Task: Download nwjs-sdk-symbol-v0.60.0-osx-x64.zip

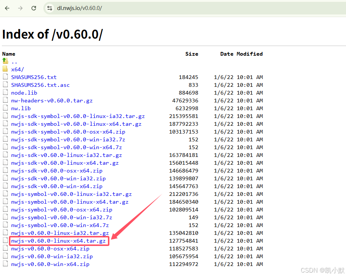Action: tap(68, 132)
